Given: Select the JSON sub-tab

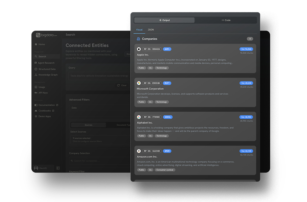Looking at the screenshot, I should point(151,30).
